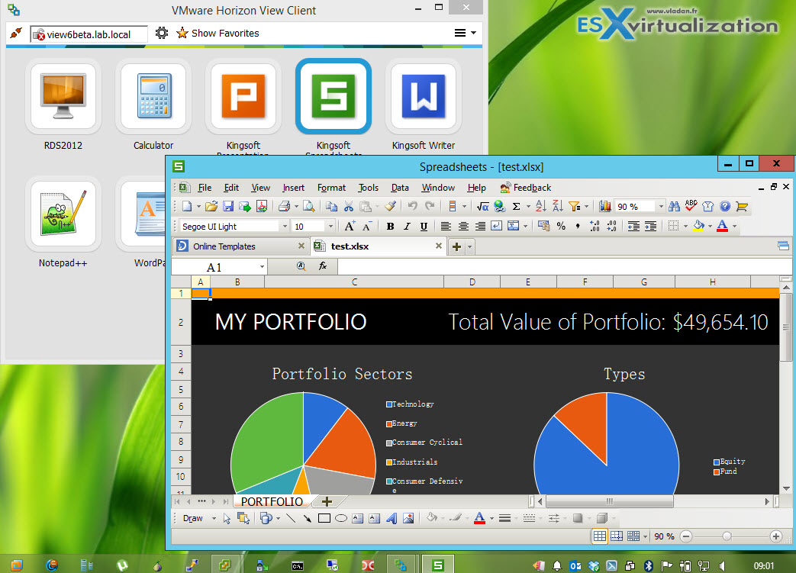
Task: Click Feedback button in menu bar
Action: point(526,187)
